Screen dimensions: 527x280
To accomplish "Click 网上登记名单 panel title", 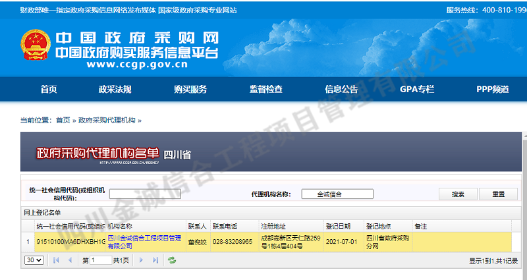I will pyautogui.click(x=42, y=213).
